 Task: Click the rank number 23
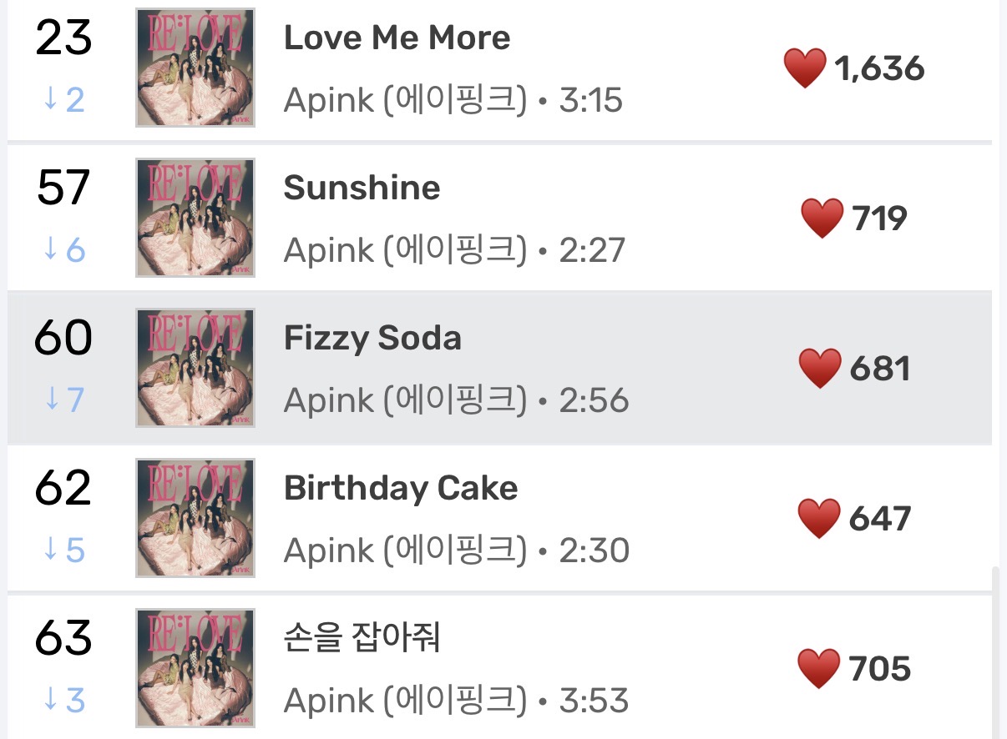[63, 39]
